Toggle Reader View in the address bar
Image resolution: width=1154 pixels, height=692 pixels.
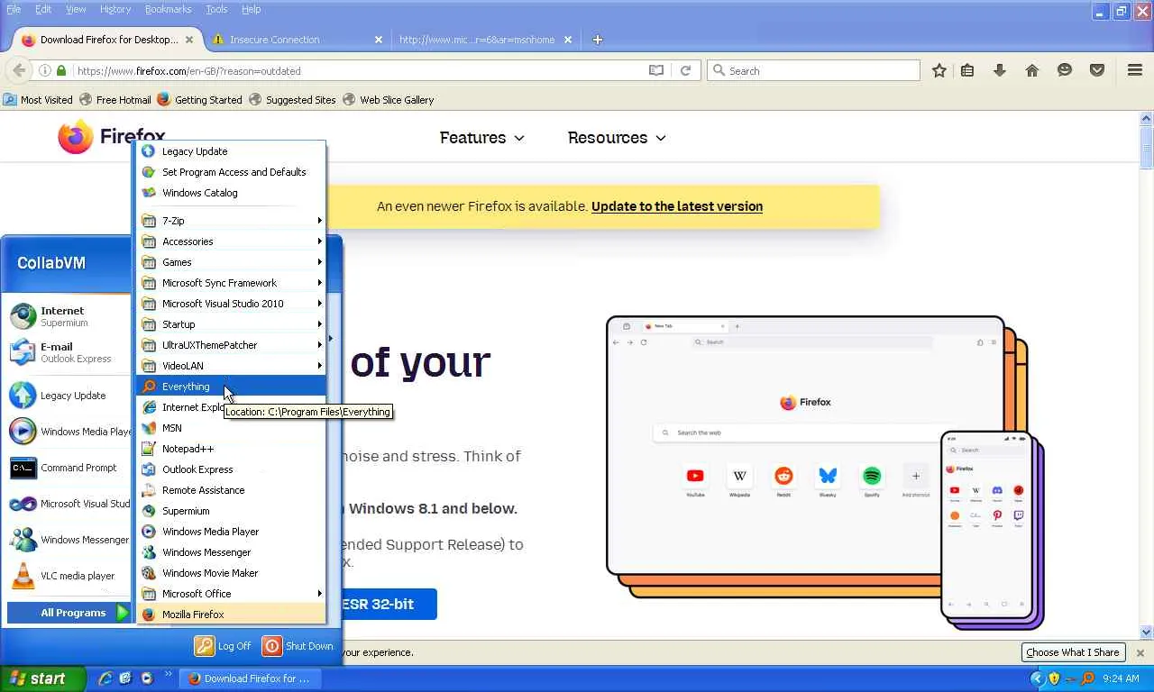[x=656, y=70]
